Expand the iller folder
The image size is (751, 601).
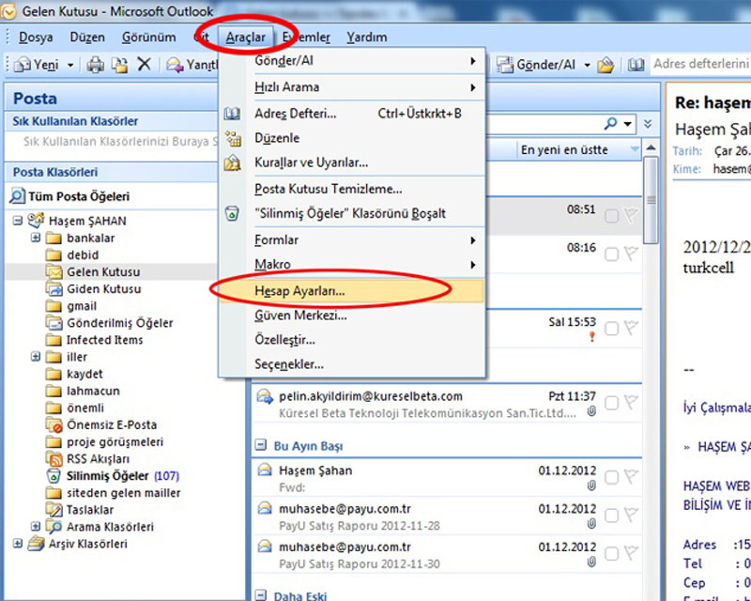click(x=35, y=357)
